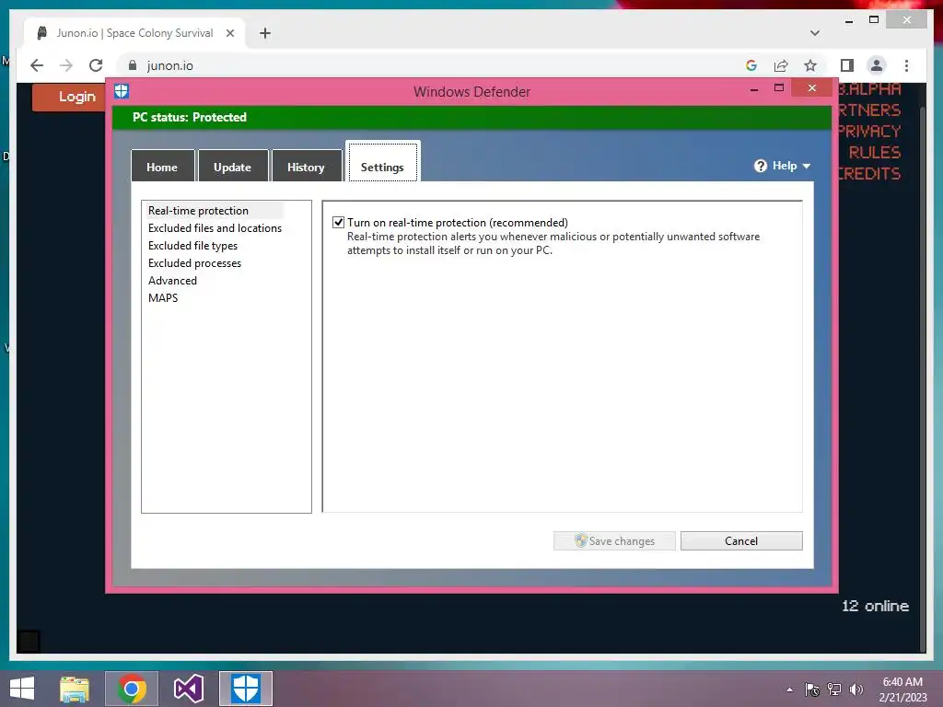Select the Advanced settings category
Viewport: 943px width, 707px height.
[x=172, y=280]
